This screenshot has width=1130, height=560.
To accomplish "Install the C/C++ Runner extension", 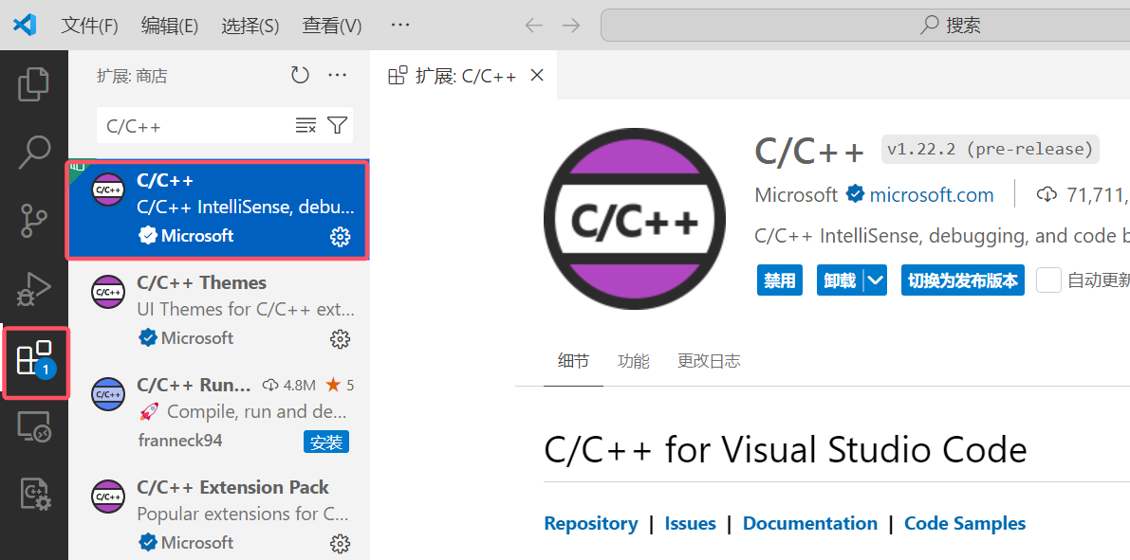I will point(325,442).
